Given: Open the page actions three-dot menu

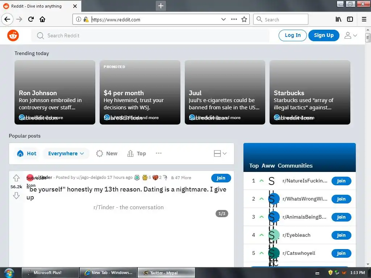Looking at the screenshot, I should 234,19.
